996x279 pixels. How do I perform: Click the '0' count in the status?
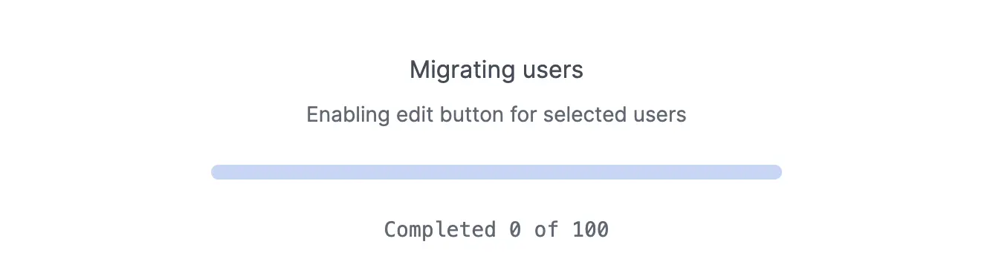click(515, 229)
